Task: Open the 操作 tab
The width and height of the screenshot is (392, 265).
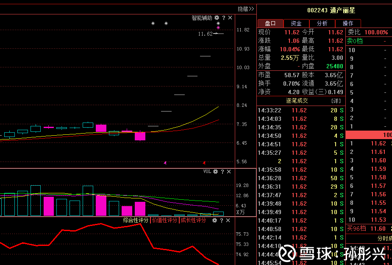Action: (348, 23)
